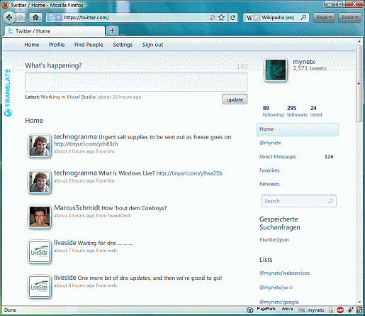
Task: Open Retweets in sidebar
Action: click(x=269, y=184)
